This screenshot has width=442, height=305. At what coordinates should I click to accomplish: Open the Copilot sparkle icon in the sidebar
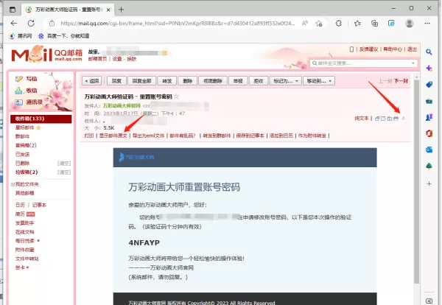tap(429, 69)
